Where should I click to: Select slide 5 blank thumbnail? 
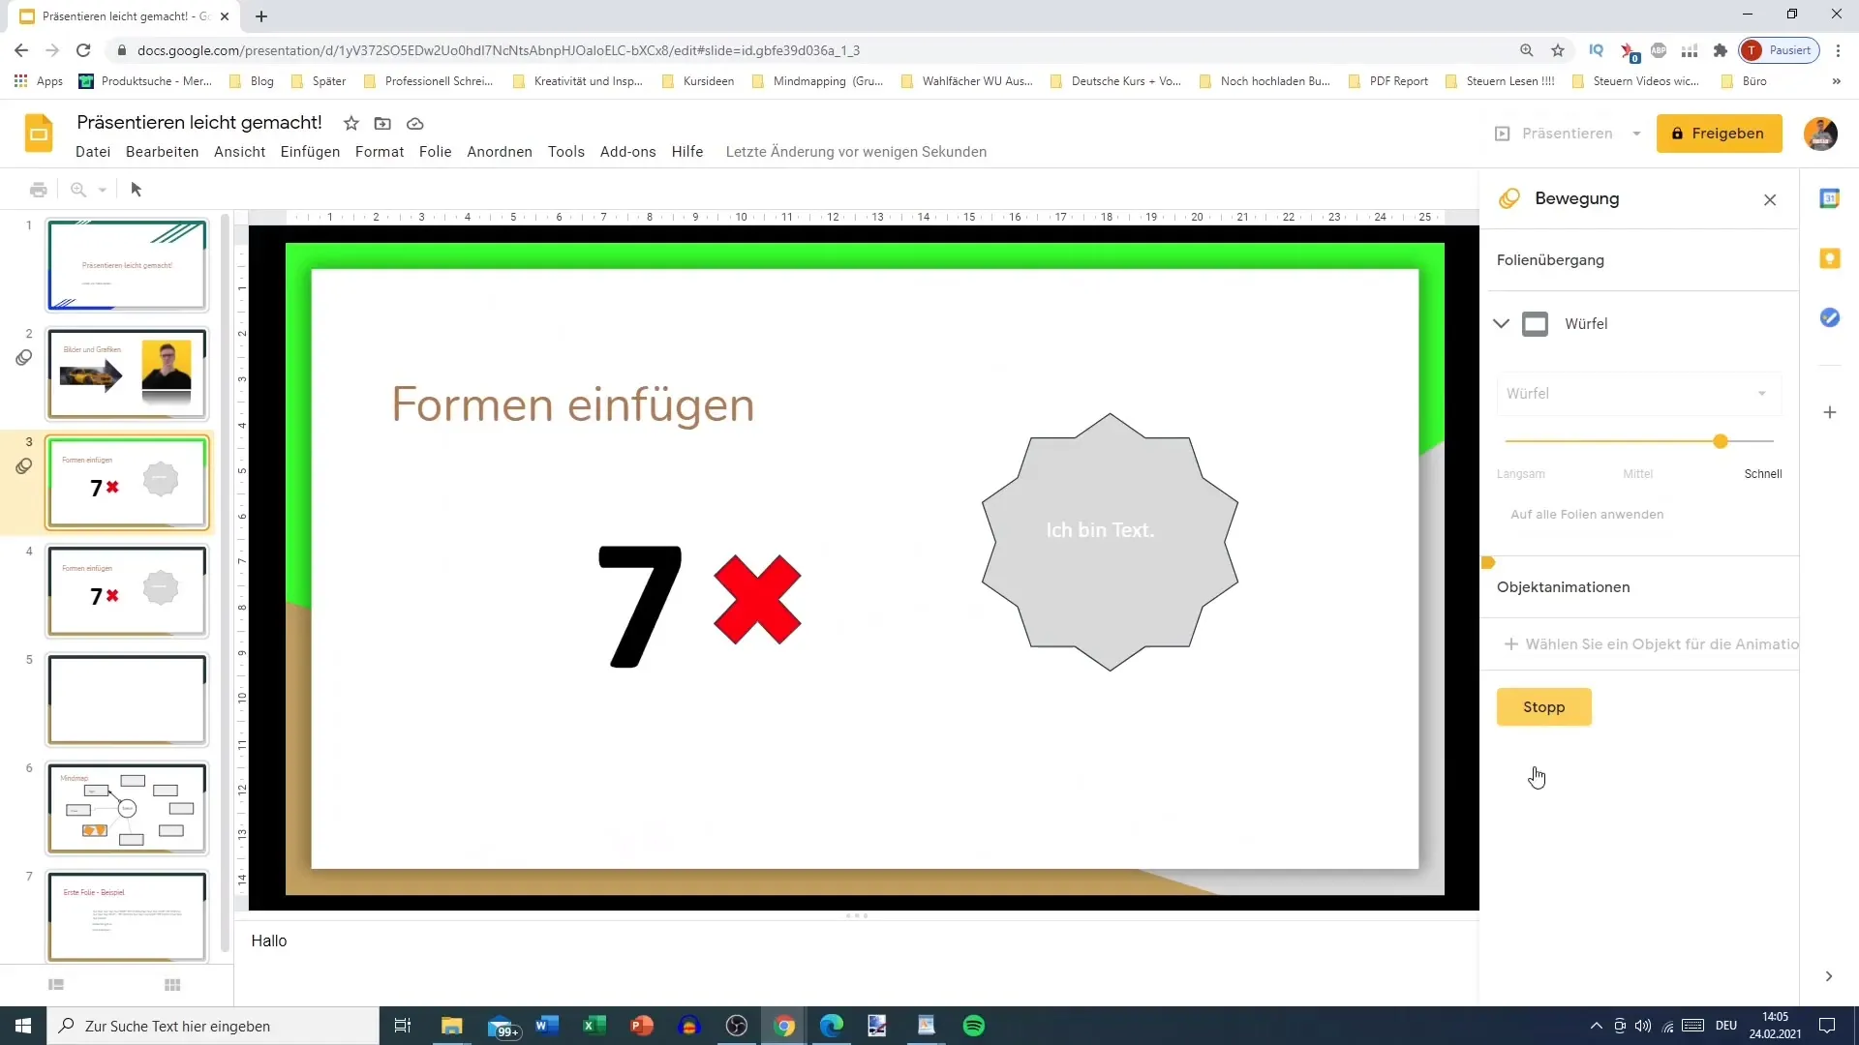pyautogui.click(x=127, y=700)
